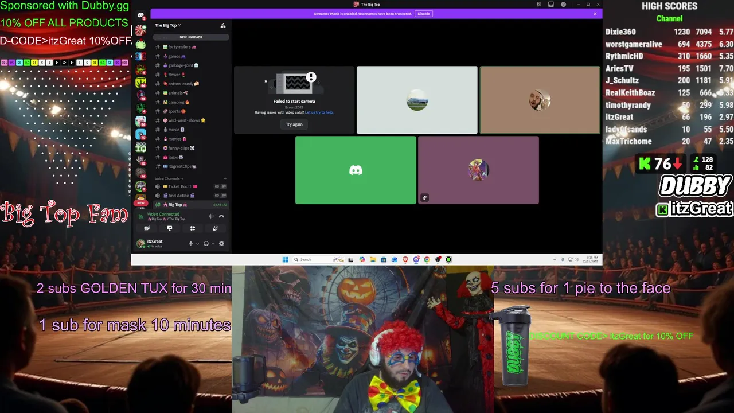Toggle camera button in voice panel

click(147, 228)
